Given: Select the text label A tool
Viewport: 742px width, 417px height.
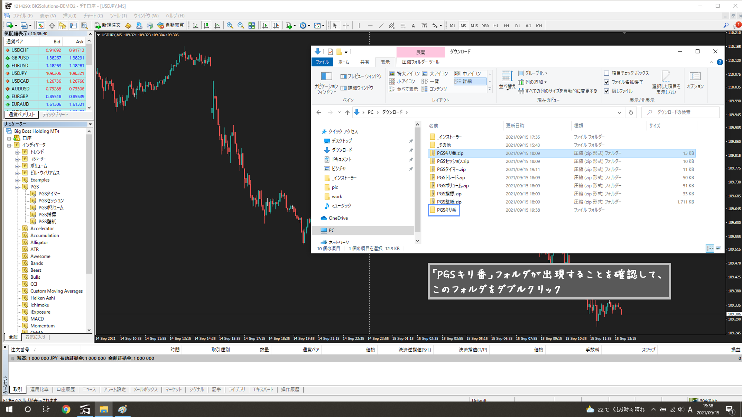Looking at the screenshot, I should tap(413, 26).
